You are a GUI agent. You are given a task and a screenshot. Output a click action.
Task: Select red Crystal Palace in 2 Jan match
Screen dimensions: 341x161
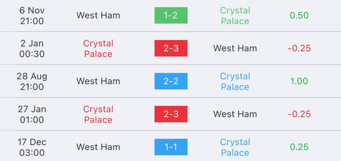(x=98, y=49)
